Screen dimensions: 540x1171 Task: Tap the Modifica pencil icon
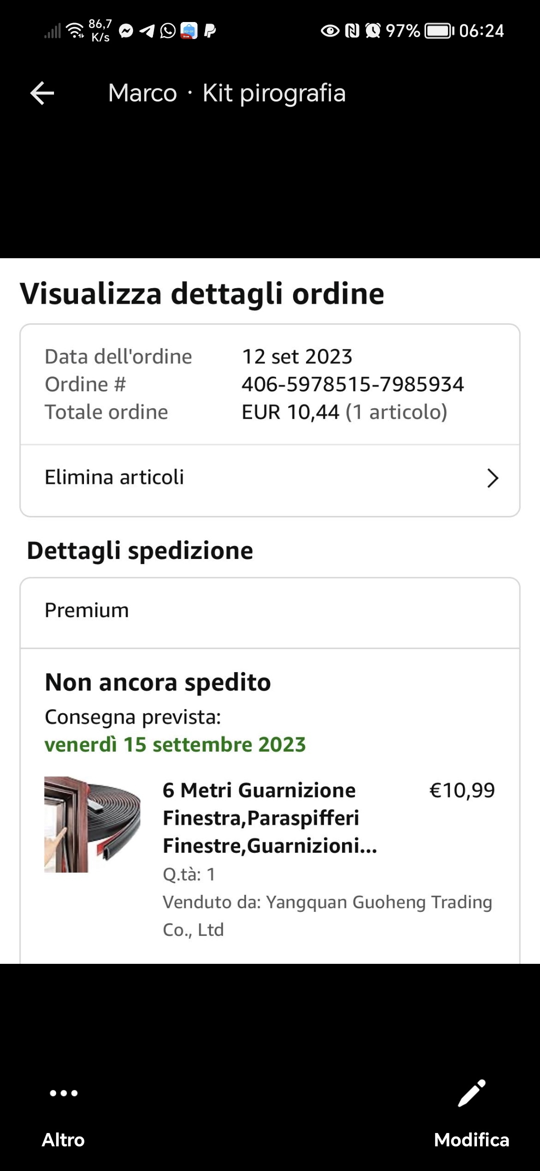[471, 1093]
